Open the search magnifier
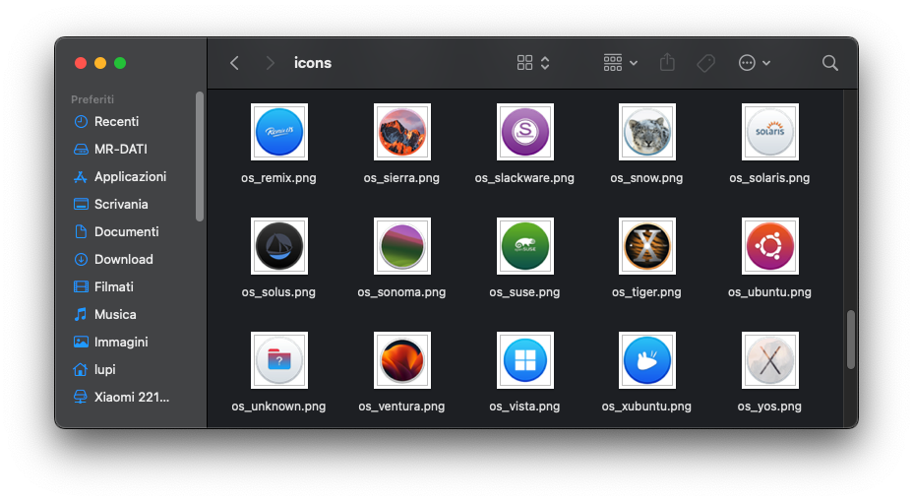This screenshot has width=913, height=501. 830,63
